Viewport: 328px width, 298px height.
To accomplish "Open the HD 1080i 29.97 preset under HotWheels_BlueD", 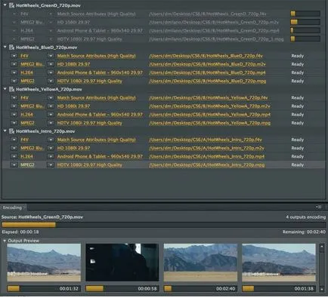I will 73,64.
